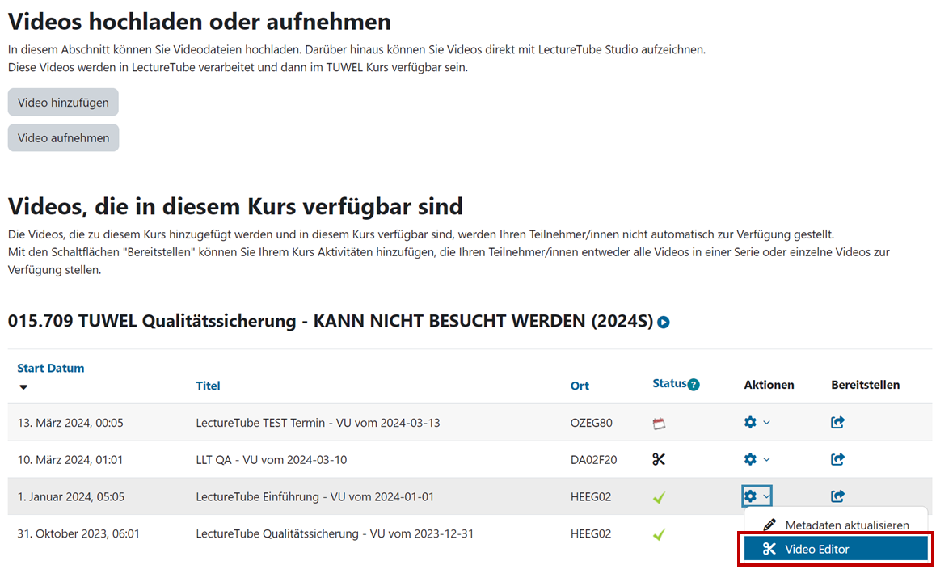The image size is (936, 582).
Task: Click title LectureTube Qualitätssicherung - VU vom 2023-12-31
Action: [x=335, y=534]
